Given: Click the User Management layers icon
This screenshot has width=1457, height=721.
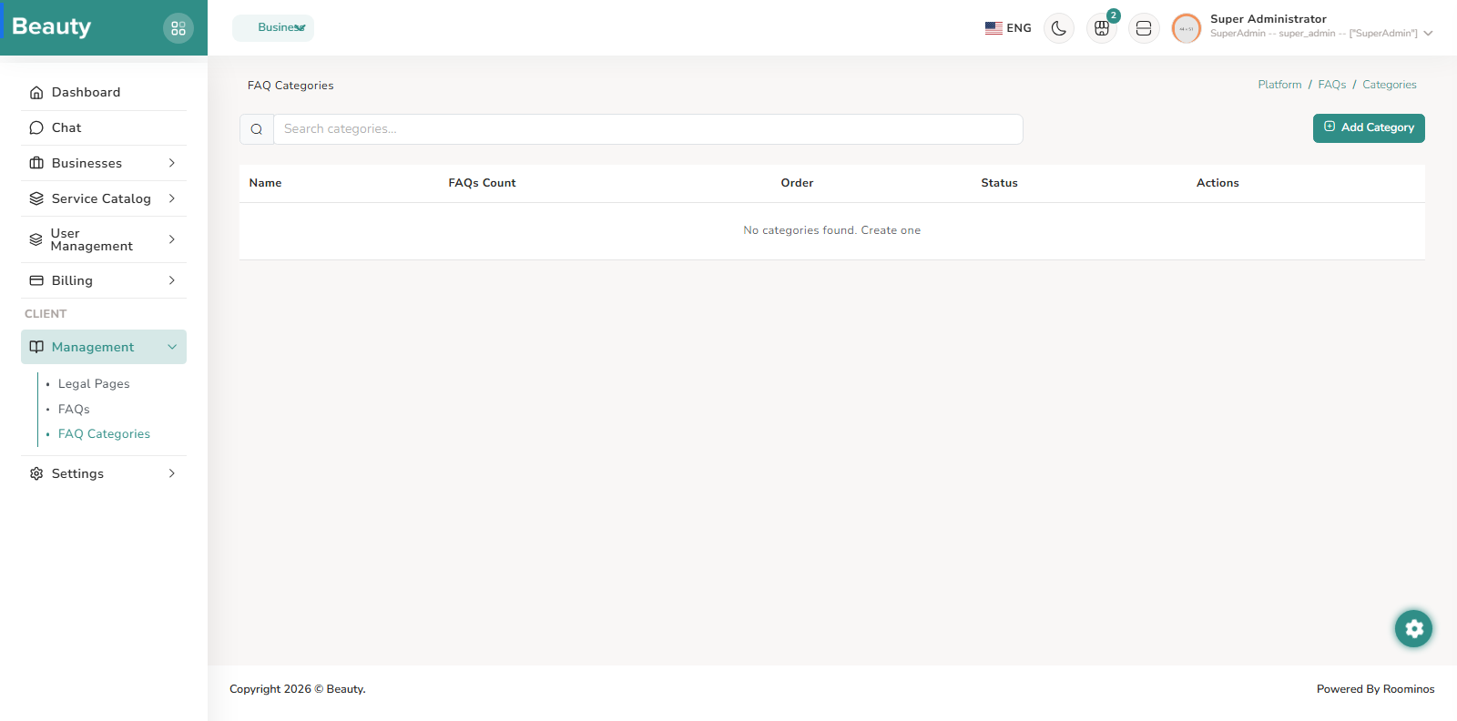Looking at the screenshot, I should coord(36,239).
